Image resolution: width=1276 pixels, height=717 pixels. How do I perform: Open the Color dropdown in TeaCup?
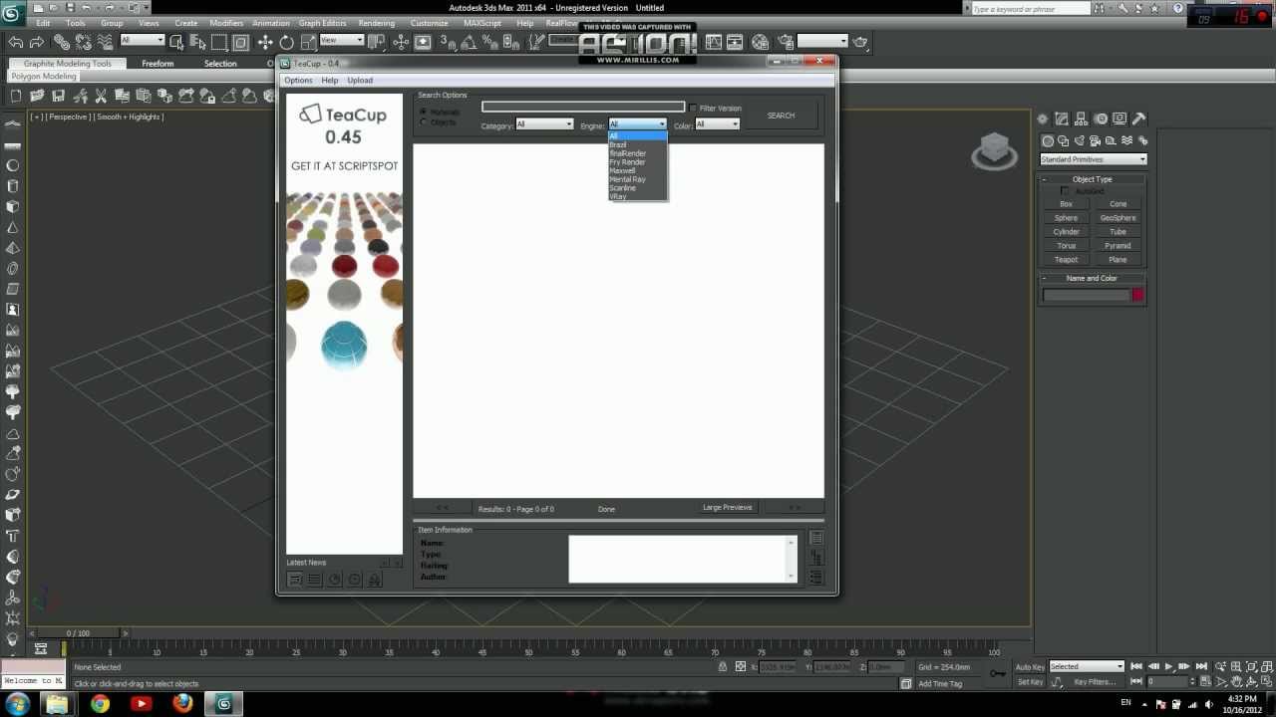tap(717, 124)
